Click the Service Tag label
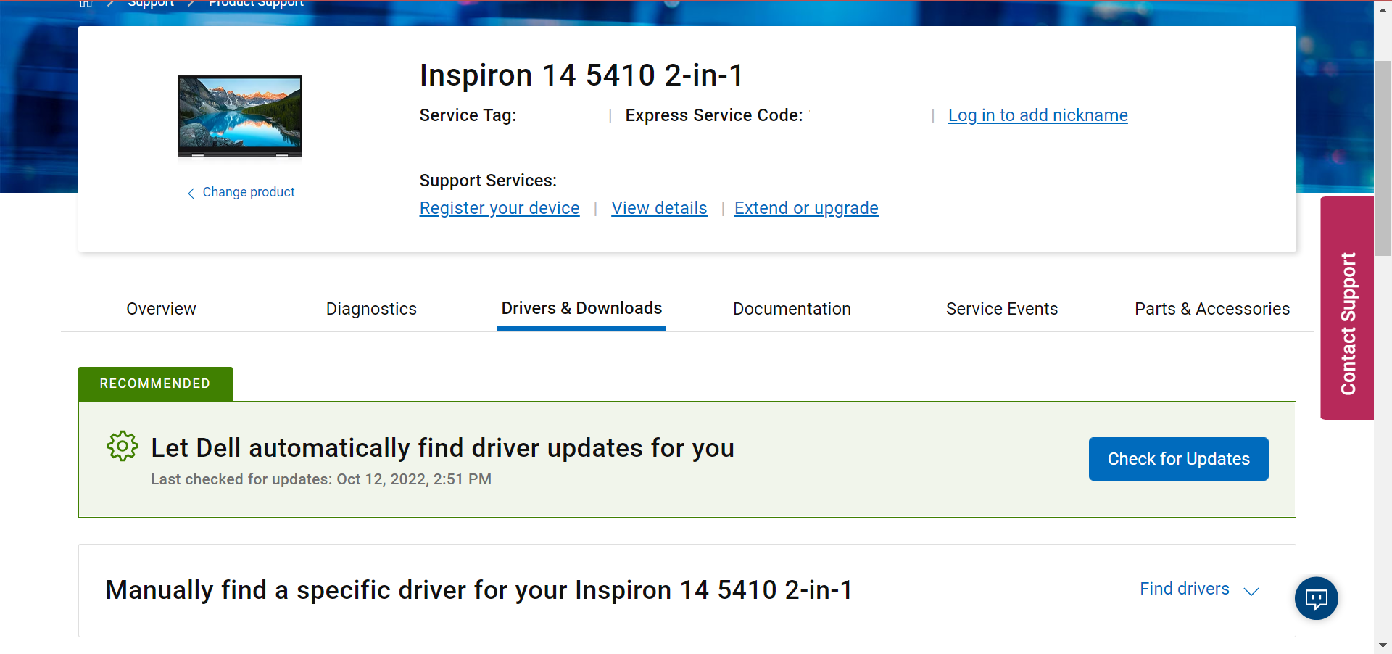Viewport: 1392px width, 654px height. (468, 115)
